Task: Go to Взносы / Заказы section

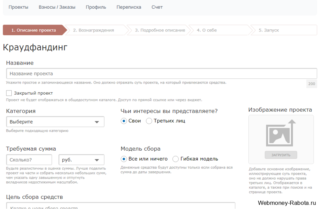Action: (x=57, y=7)
